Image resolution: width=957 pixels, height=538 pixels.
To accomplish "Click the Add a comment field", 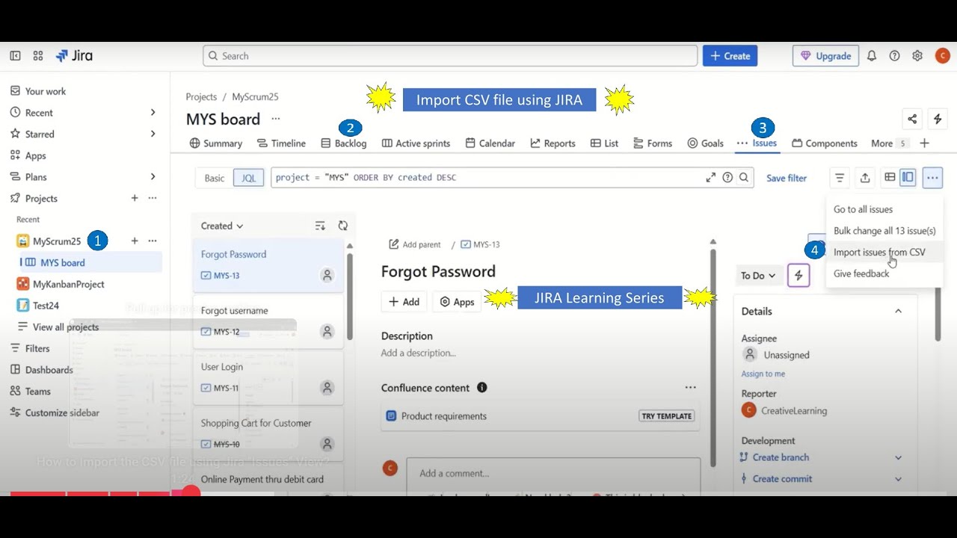I will point(553,474).
